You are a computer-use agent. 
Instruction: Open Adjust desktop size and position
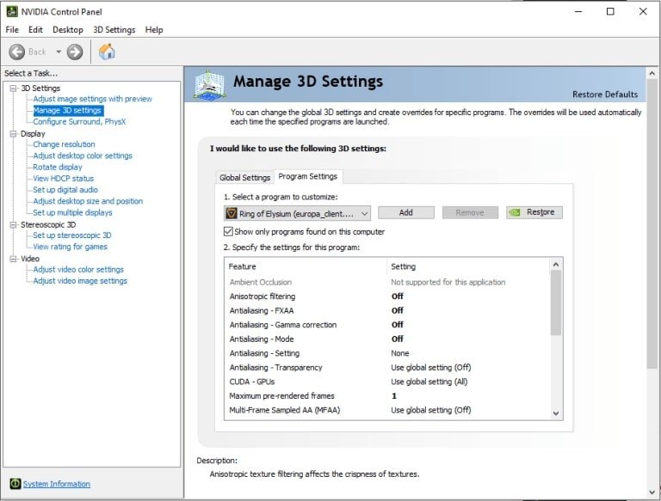tap(88, 201)
